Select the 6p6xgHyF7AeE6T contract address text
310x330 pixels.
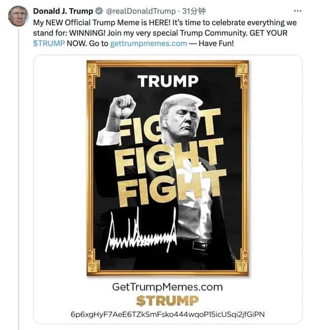click(x=167, y=314)
